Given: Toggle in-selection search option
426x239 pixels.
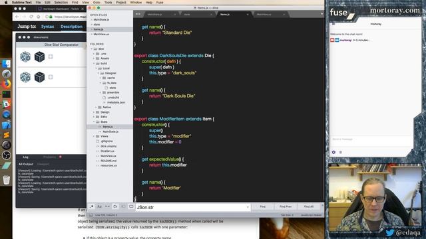Looking at the screenshot, I should (x=123, y=206).
